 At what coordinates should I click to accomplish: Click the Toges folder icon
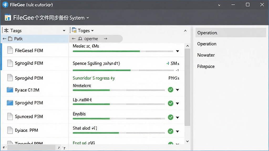tap(74, 30)
